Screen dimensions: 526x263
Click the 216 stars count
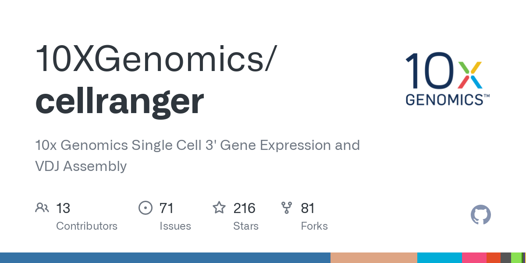[x=244, y=208]
